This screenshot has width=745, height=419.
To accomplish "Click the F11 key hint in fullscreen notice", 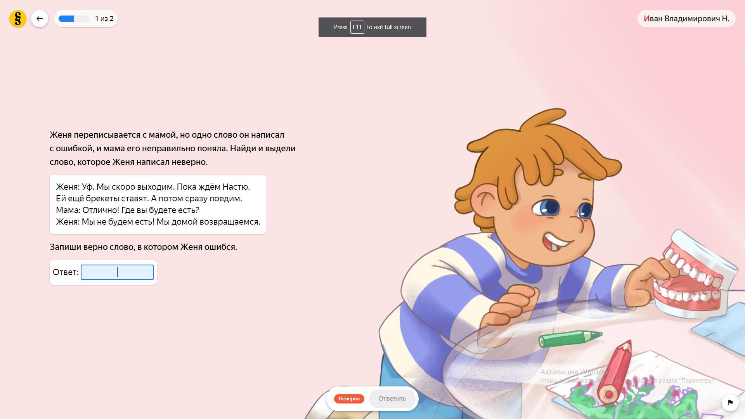I will [357, 27].
